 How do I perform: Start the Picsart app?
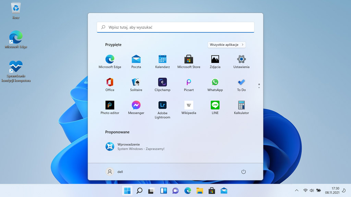tap(189, 82)
